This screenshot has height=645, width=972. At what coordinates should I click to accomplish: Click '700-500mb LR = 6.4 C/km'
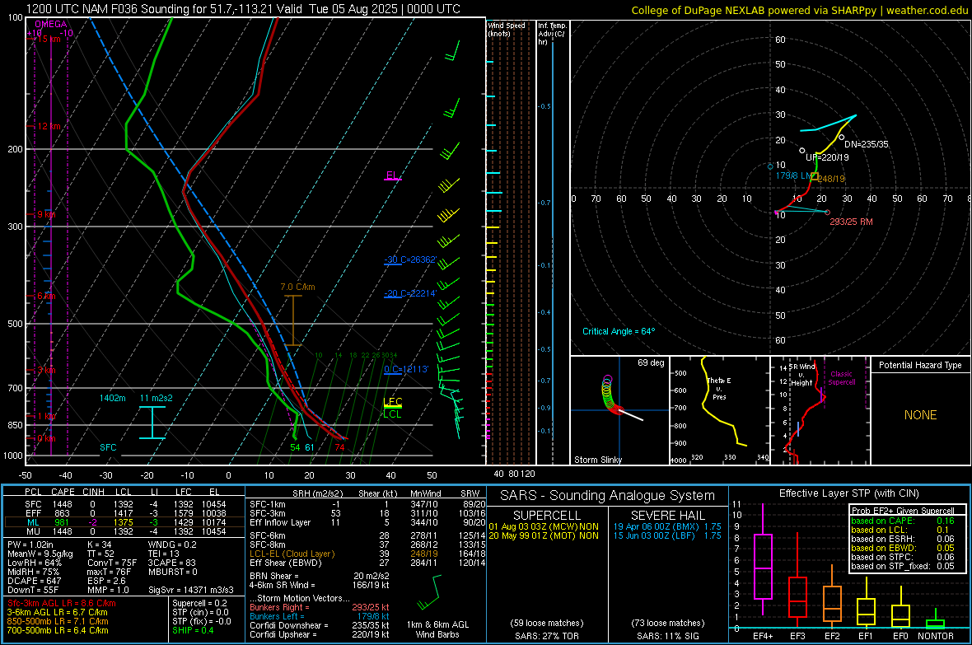pos(58,630)
